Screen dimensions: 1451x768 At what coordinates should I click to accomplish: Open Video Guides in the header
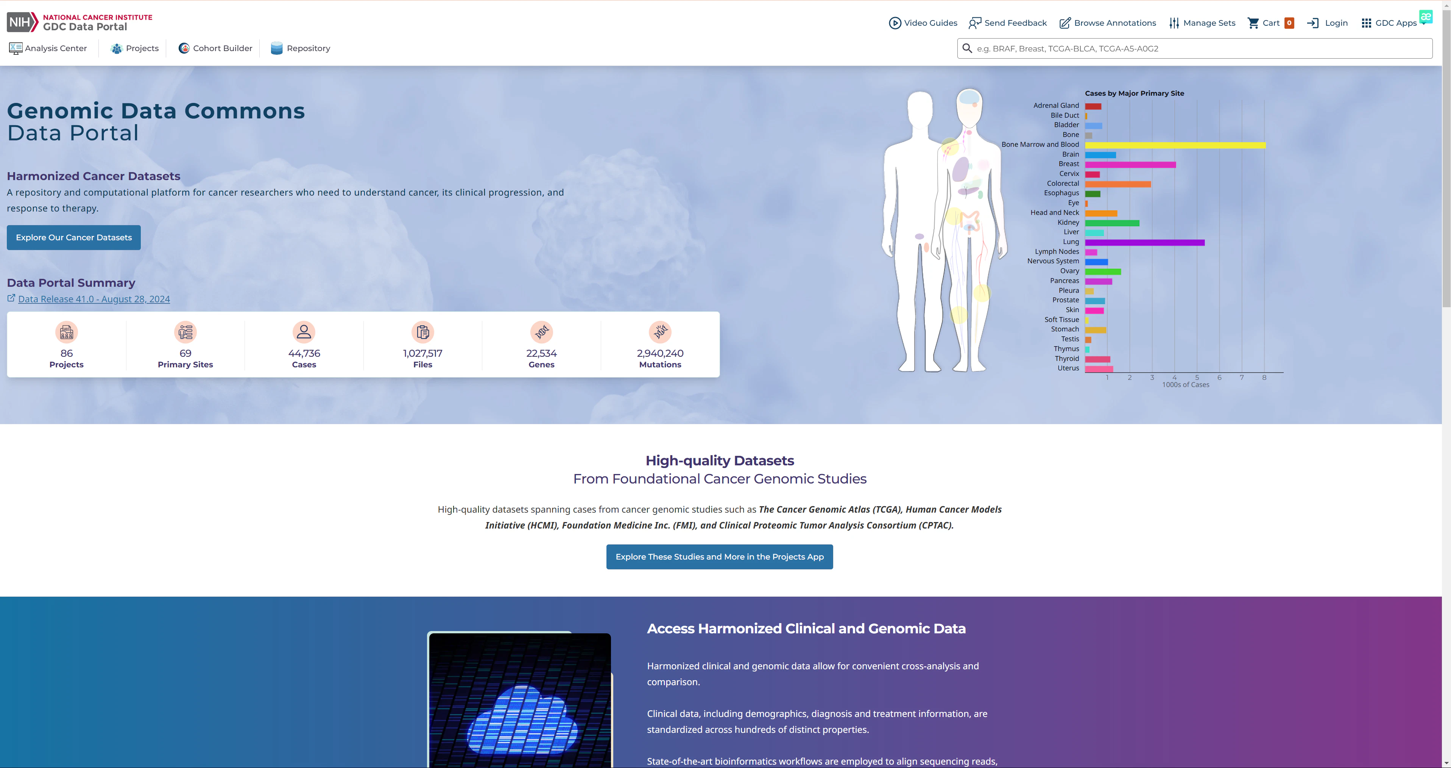pos(923,23)
